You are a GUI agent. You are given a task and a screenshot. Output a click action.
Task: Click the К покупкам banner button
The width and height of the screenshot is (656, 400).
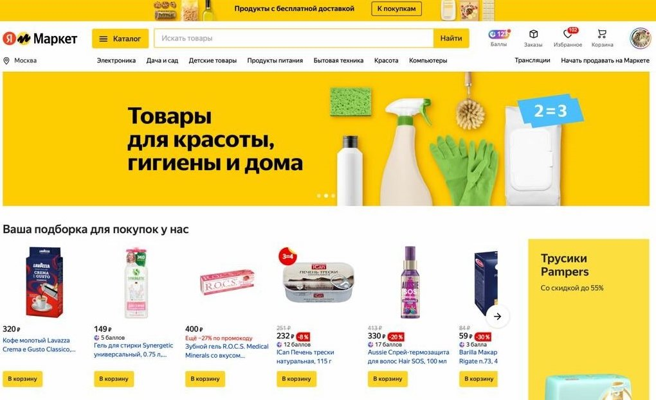[396, 9]
